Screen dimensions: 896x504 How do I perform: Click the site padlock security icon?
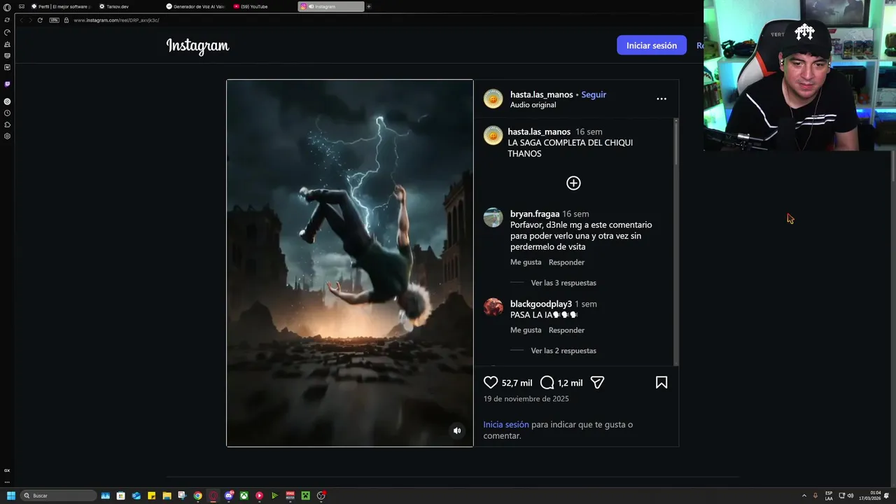tap(66, 20)
